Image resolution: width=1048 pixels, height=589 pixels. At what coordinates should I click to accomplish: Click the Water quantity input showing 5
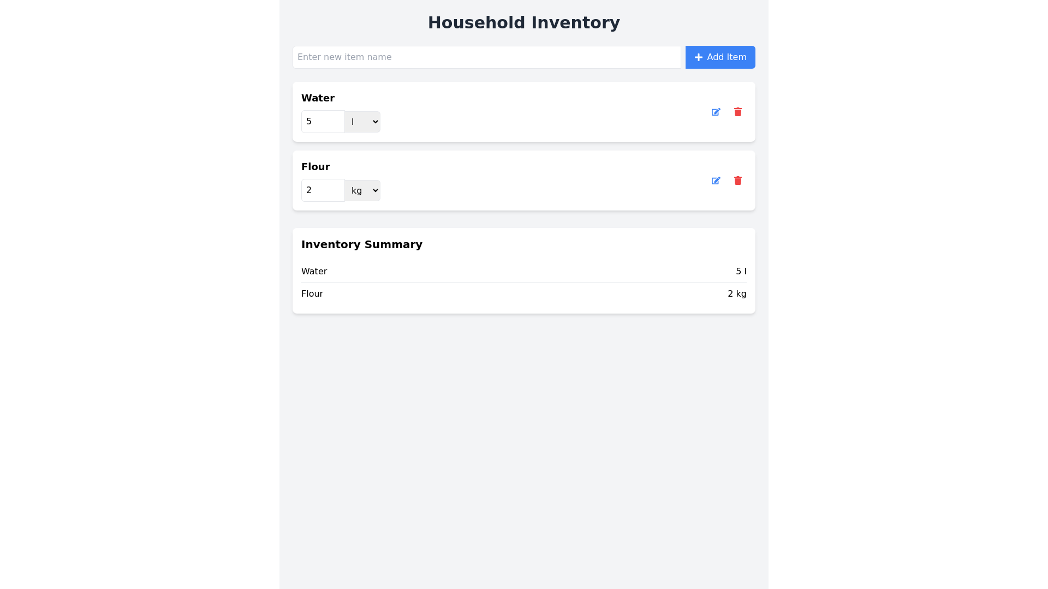coord(323,122)
